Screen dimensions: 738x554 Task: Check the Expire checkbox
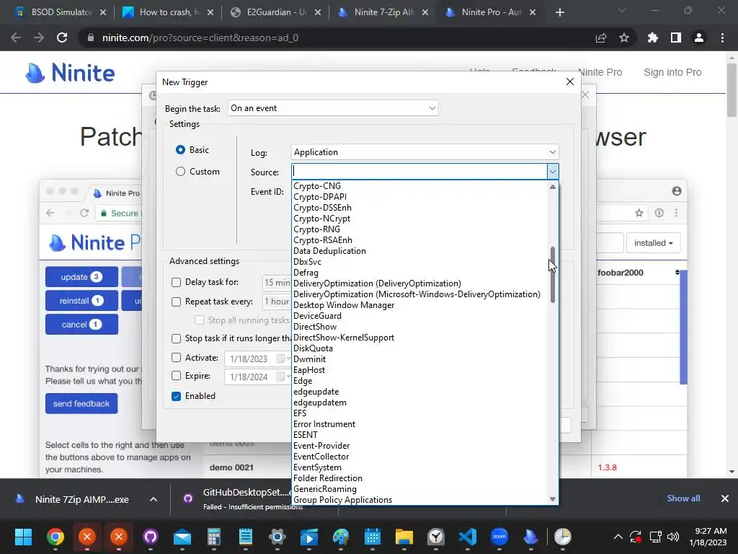click(x=176, y=375)
